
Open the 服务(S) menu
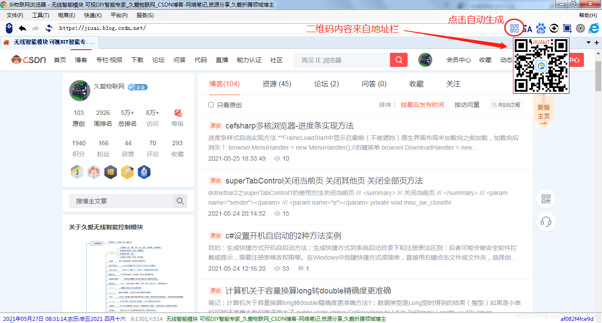(145, 15)
